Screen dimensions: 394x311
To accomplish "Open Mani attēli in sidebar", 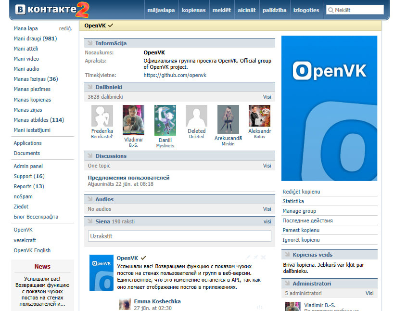I will pos(26,49).
